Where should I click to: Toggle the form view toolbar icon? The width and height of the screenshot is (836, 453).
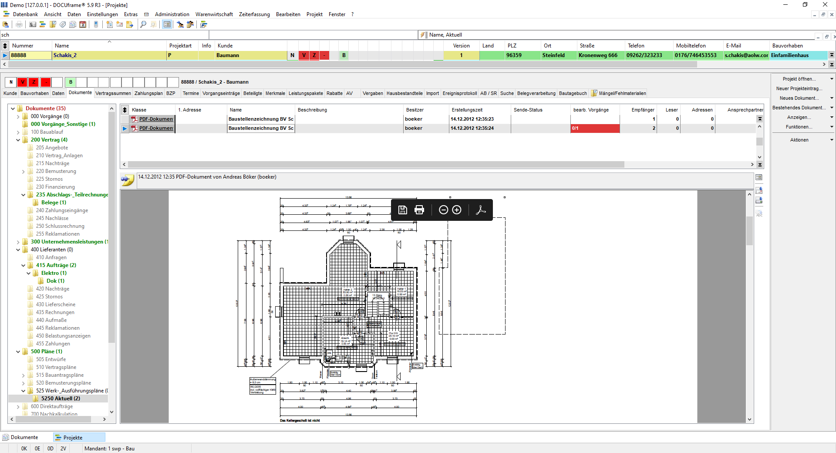[167, 24]
